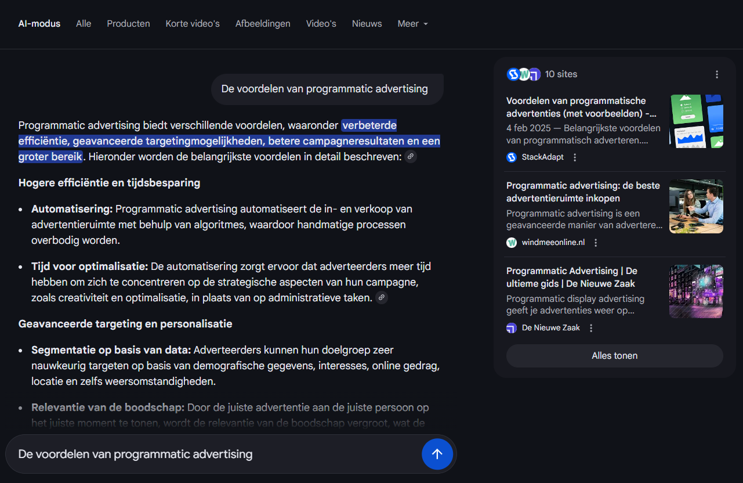
Task: Open three-dot menu next to windmeeonline.nl
Action: coord(596,243)
